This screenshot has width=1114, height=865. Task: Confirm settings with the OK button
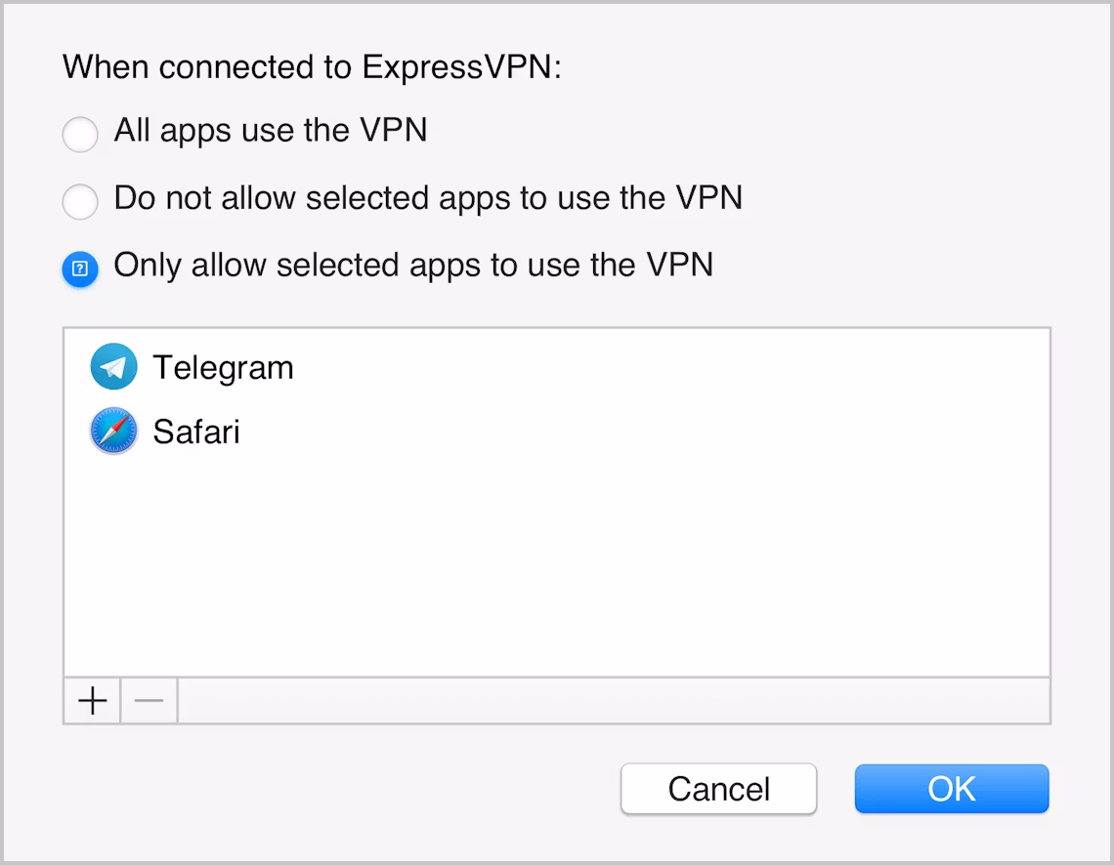point(951,789)
